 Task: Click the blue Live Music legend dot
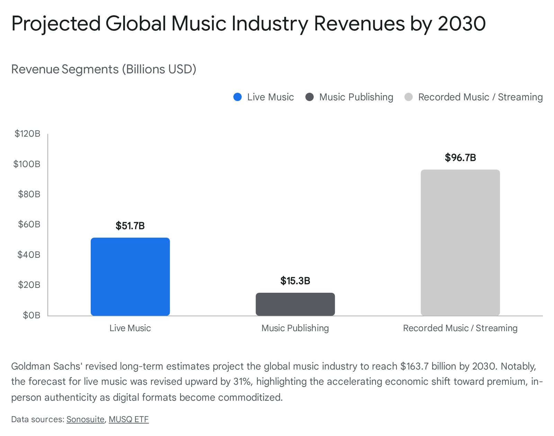coord(238,97)
